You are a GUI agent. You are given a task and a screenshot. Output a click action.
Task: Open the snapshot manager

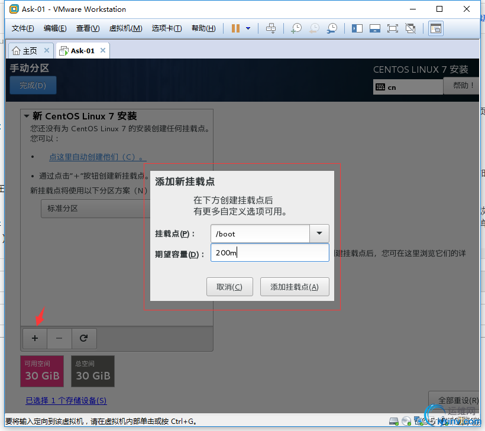(x=332, y=28)
